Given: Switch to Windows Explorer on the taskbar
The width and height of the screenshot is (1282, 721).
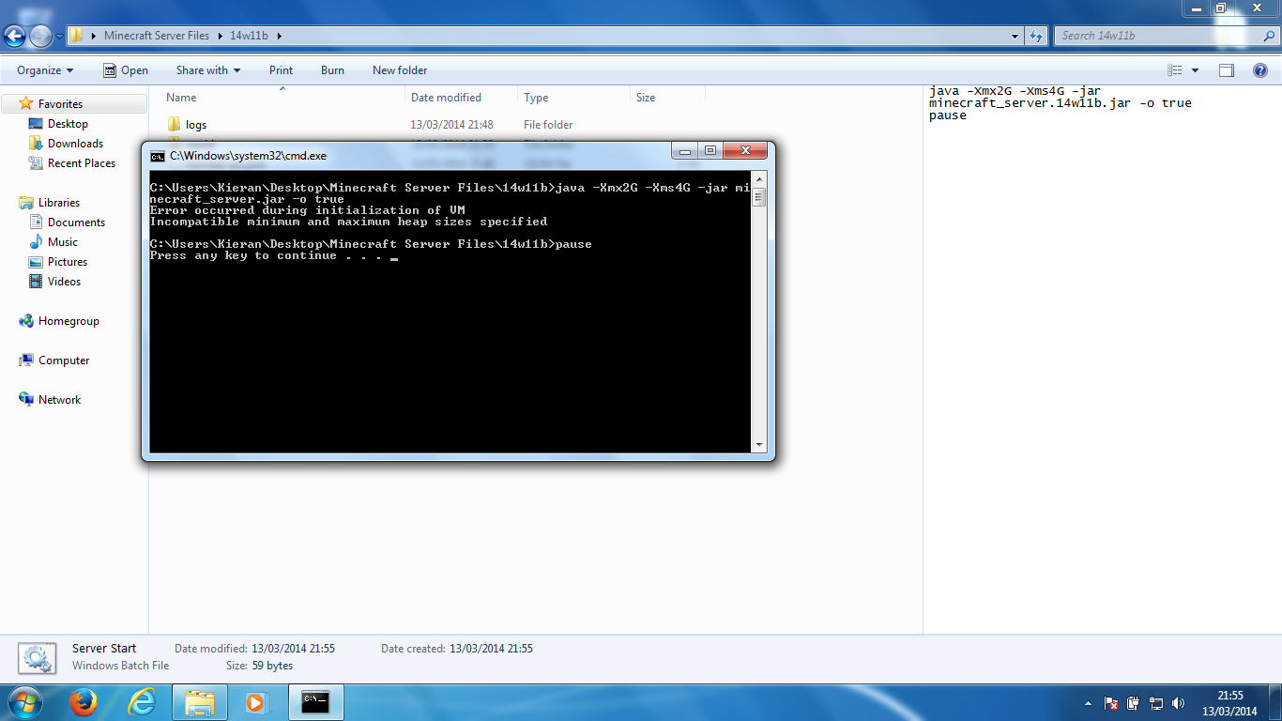Looking at the screenshot, I should (200, 703).
